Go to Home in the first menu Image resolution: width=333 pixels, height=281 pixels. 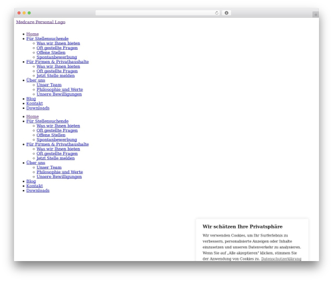point(33,34)
